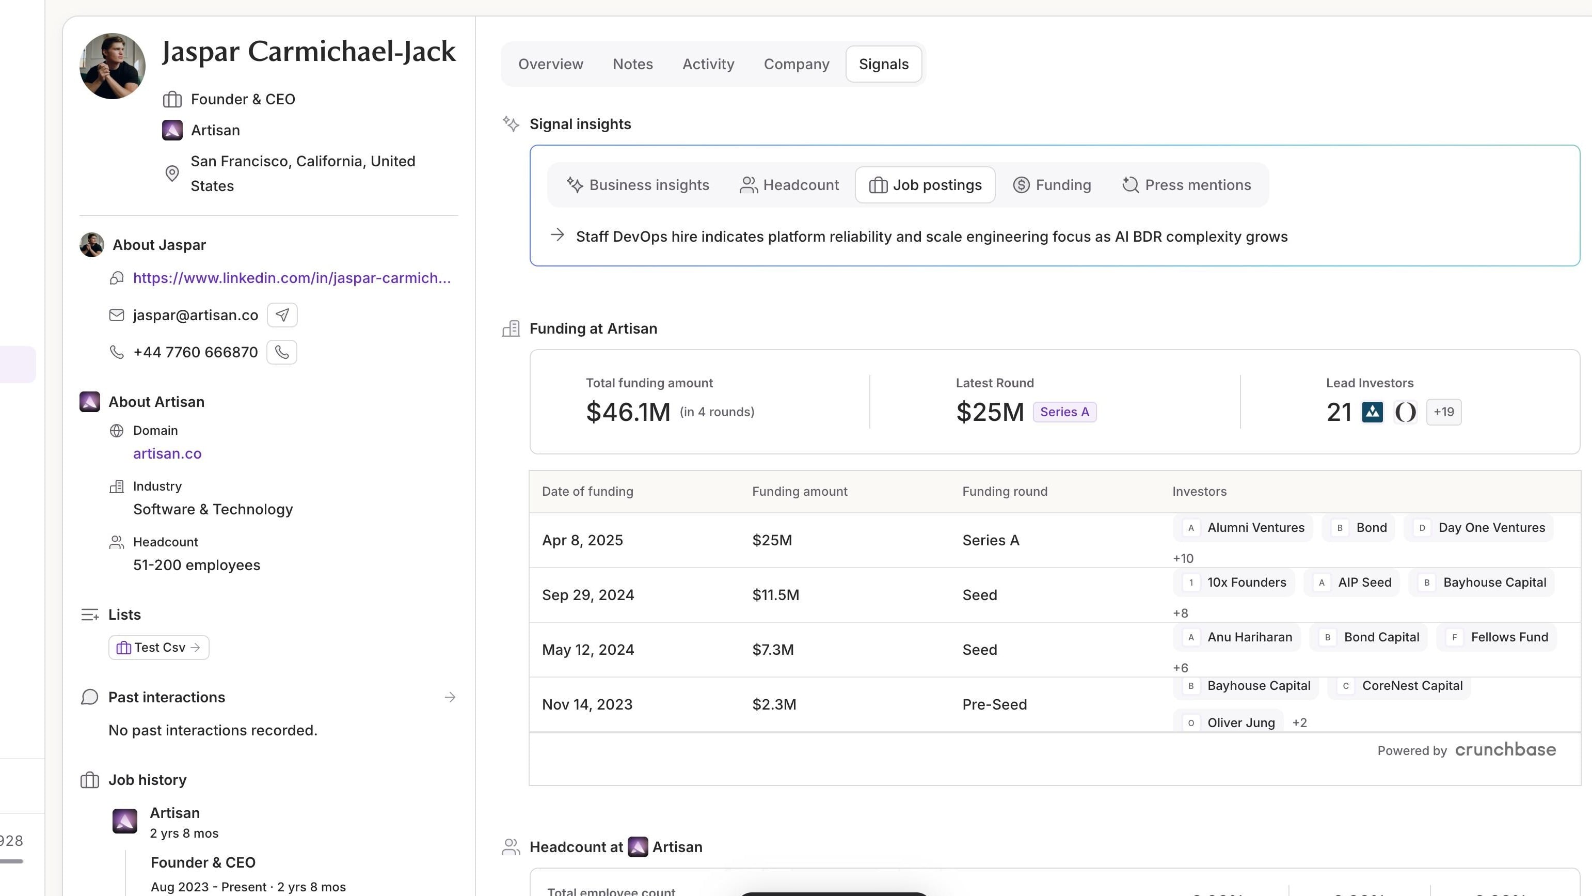Click Bayhouse Capital chip in the $11.5M row

point(1482,583)
